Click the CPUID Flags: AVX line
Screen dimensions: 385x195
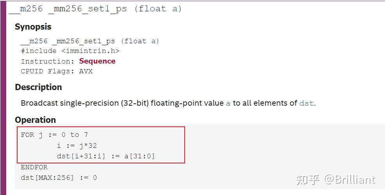tap(57, 71)
